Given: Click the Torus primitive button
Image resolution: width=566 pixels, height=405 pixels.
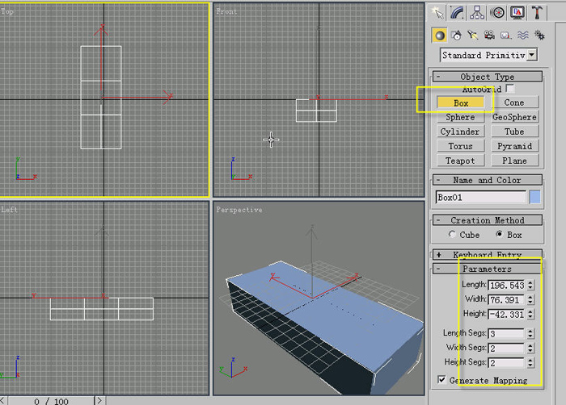Looking at the screenshot, I should 461,146.
